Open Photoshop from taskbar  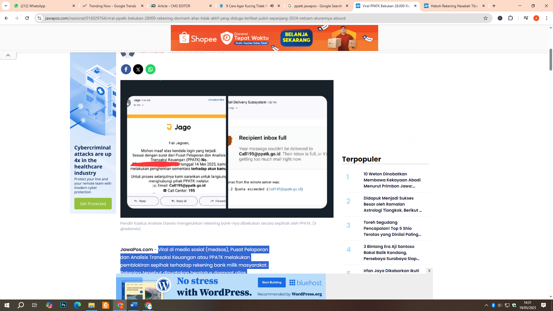tap(63, 305)
